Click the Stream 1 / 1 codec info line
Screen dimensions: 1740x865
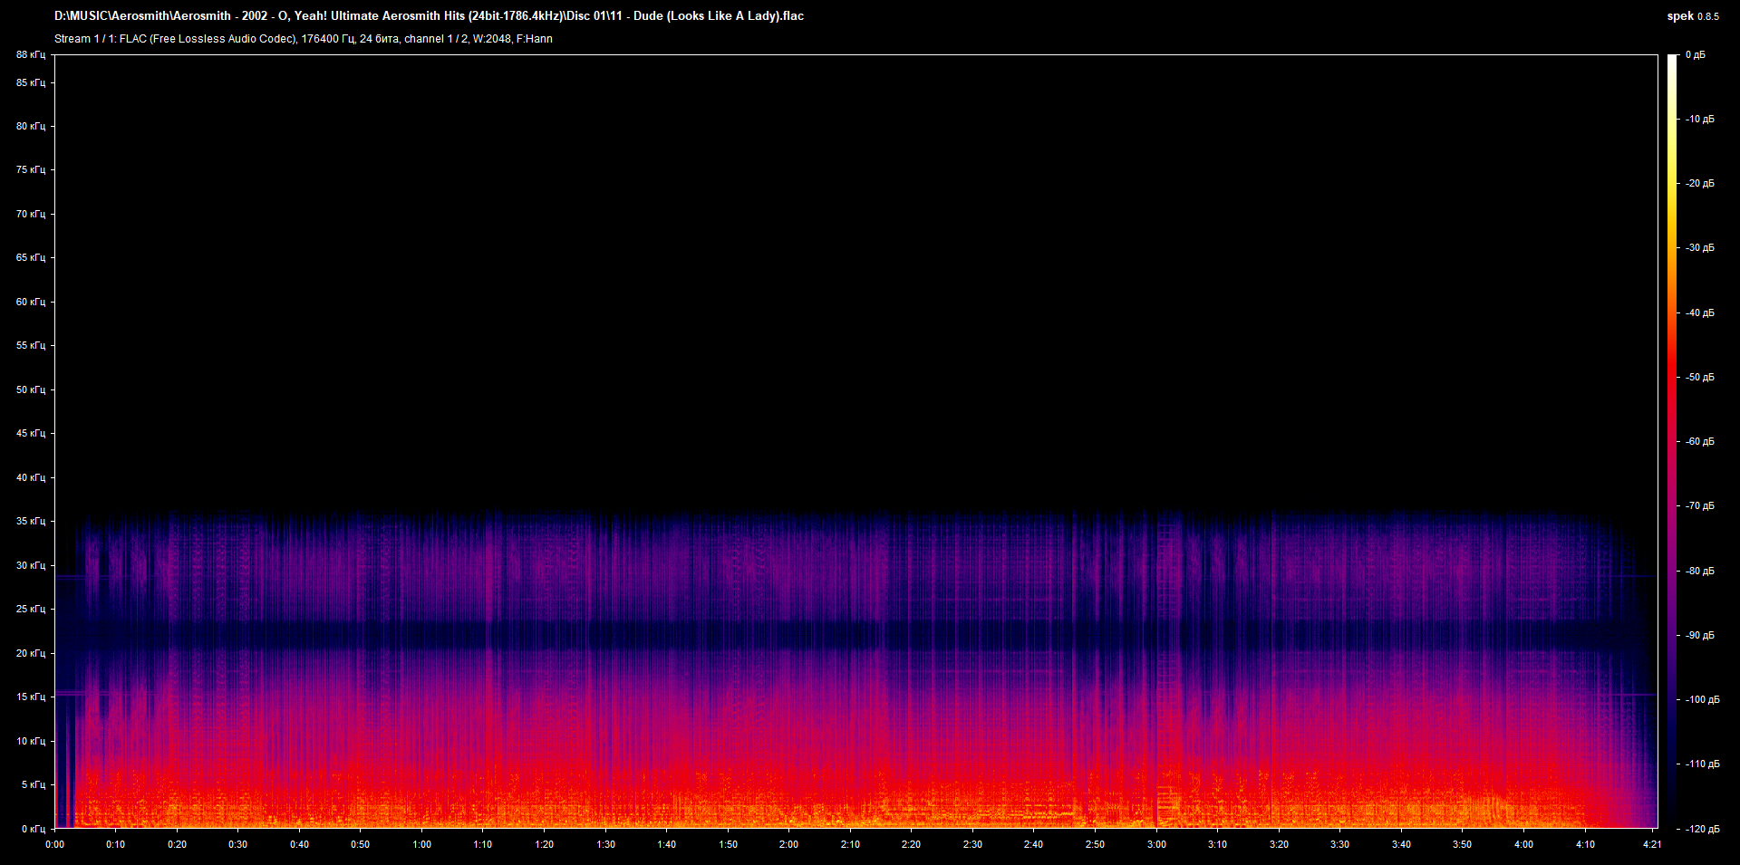point(303,39)
